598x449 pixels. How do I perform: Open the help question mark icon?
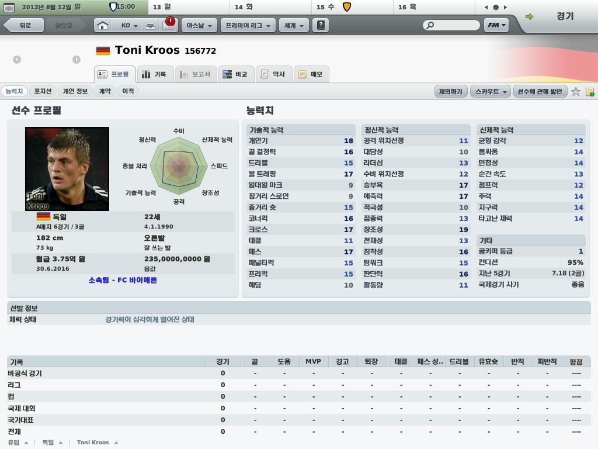tap(321, 26)
